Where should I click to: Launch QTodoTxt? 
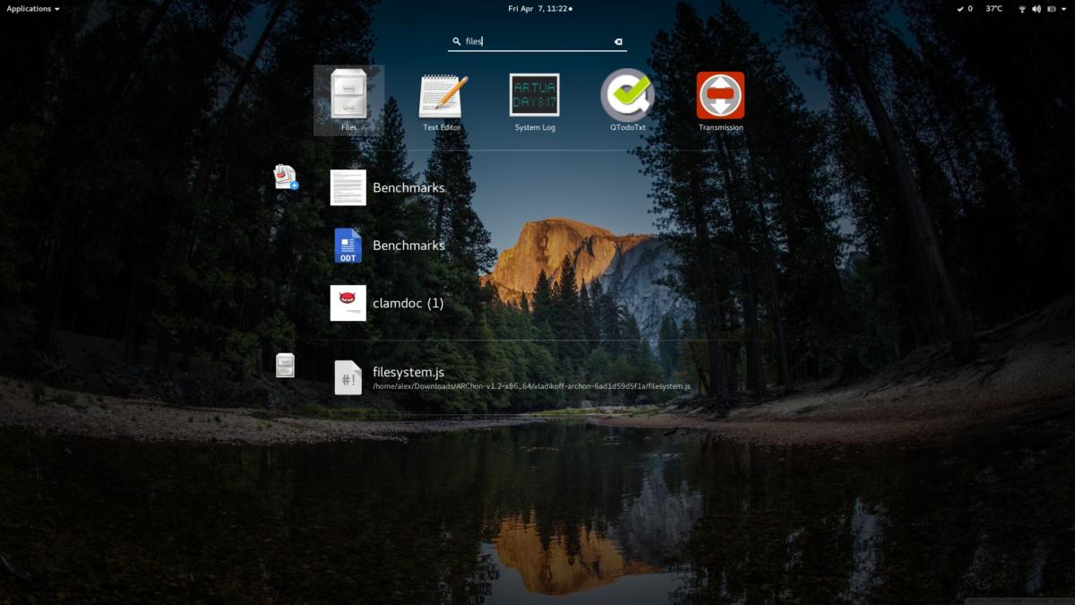[627, 100]
